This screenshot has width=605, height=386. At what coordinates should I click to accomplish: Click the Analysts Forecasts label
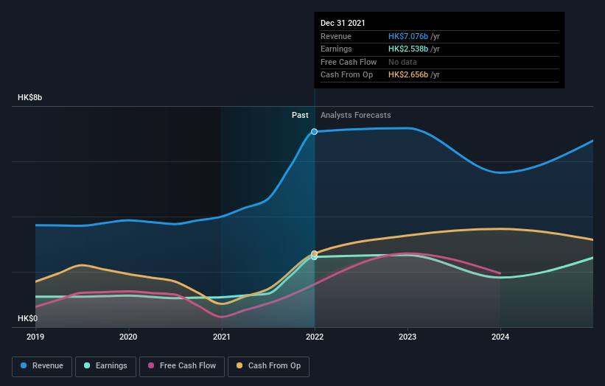[355, 115]
